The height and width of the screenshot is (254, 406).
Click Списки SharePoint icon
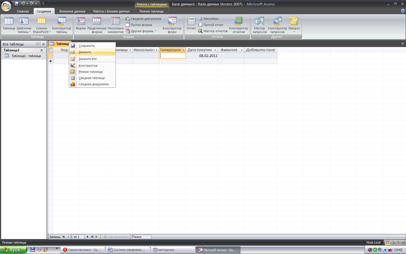[42, 25]
